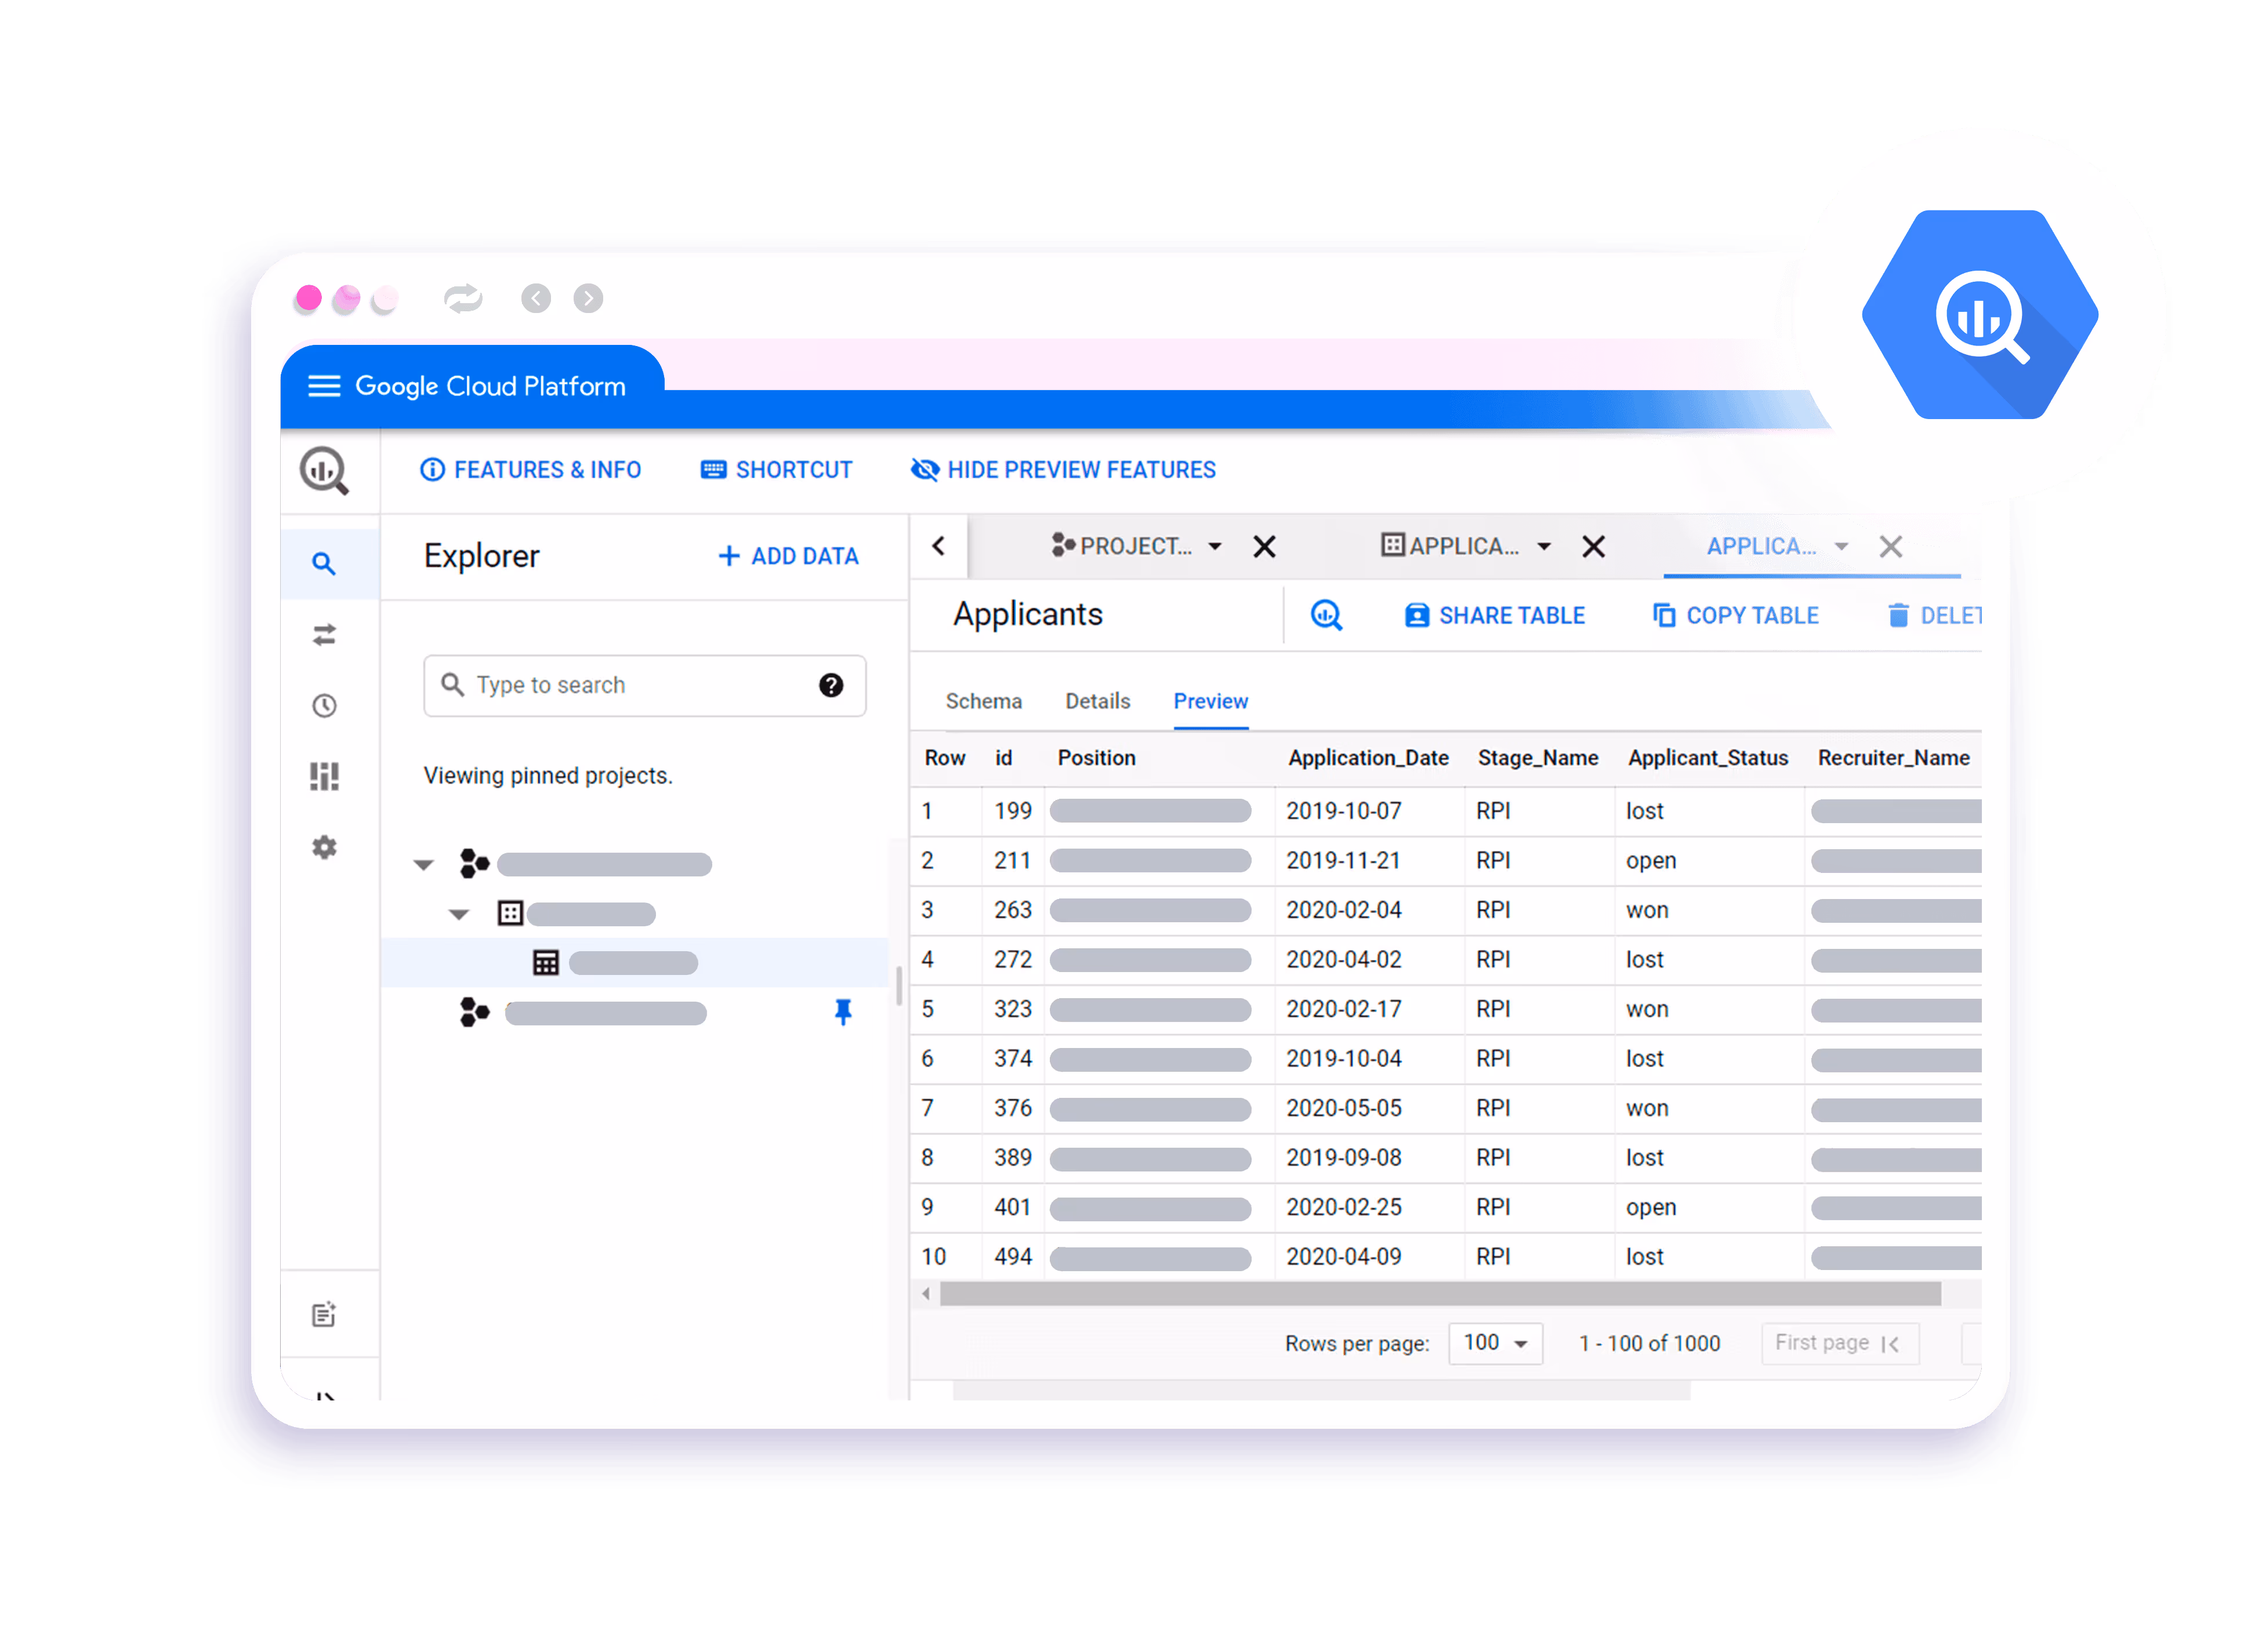Screen dimensions: 2262x1652
Task: Click the query table magnifier icon
Action: click(x=1326, y=615)
